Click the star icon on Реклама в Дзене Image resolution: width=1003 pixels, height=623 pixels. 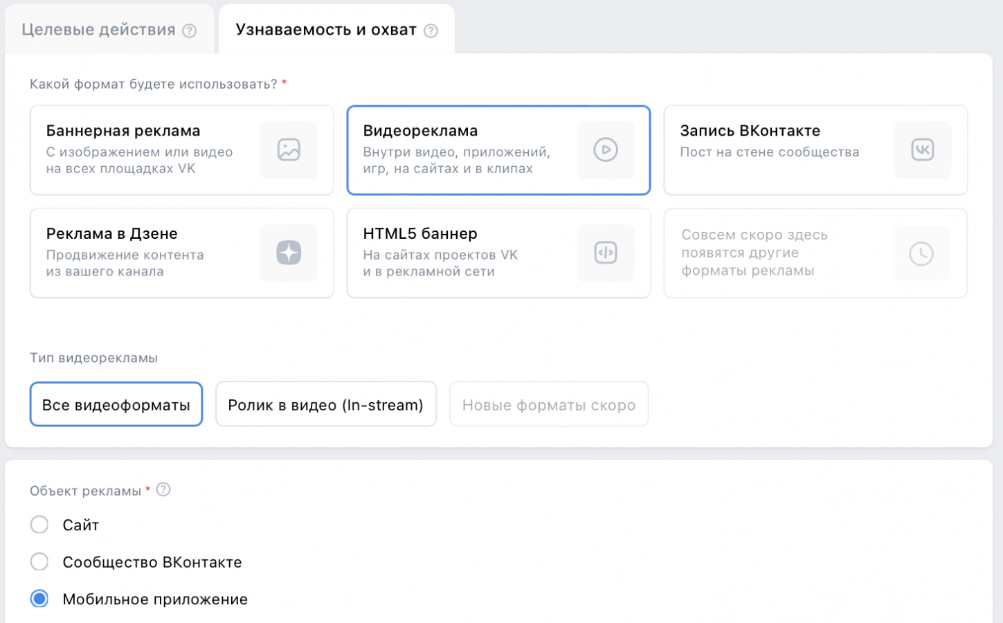pyautogui.click(x=289, y=253)
